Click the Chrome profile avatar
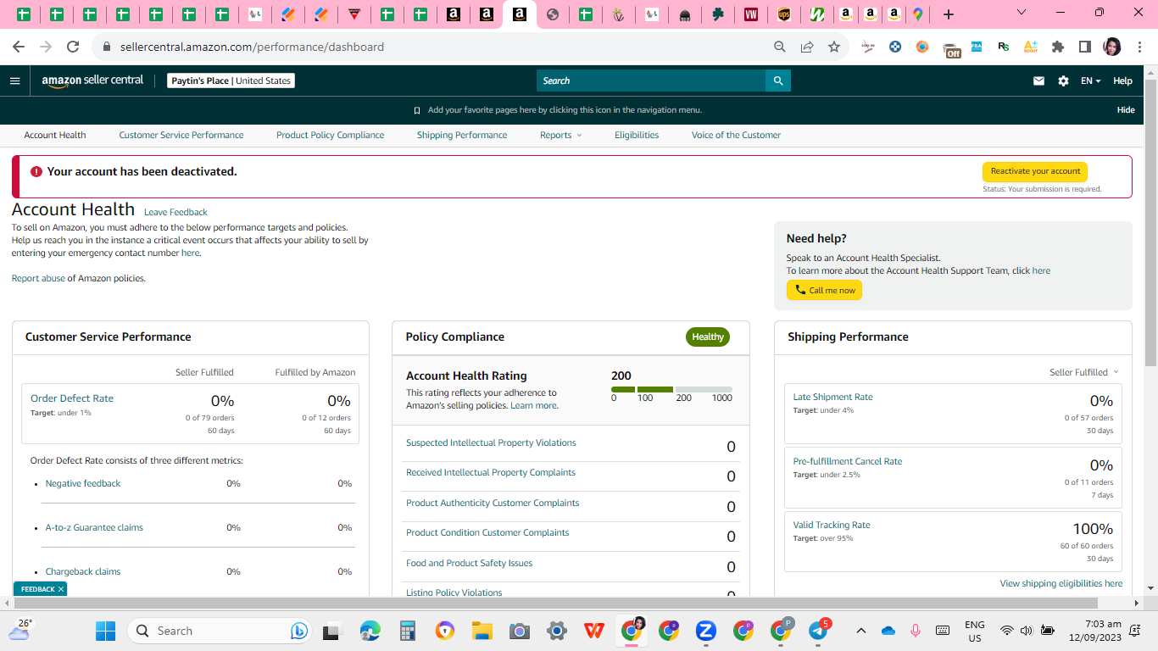 1112,47
